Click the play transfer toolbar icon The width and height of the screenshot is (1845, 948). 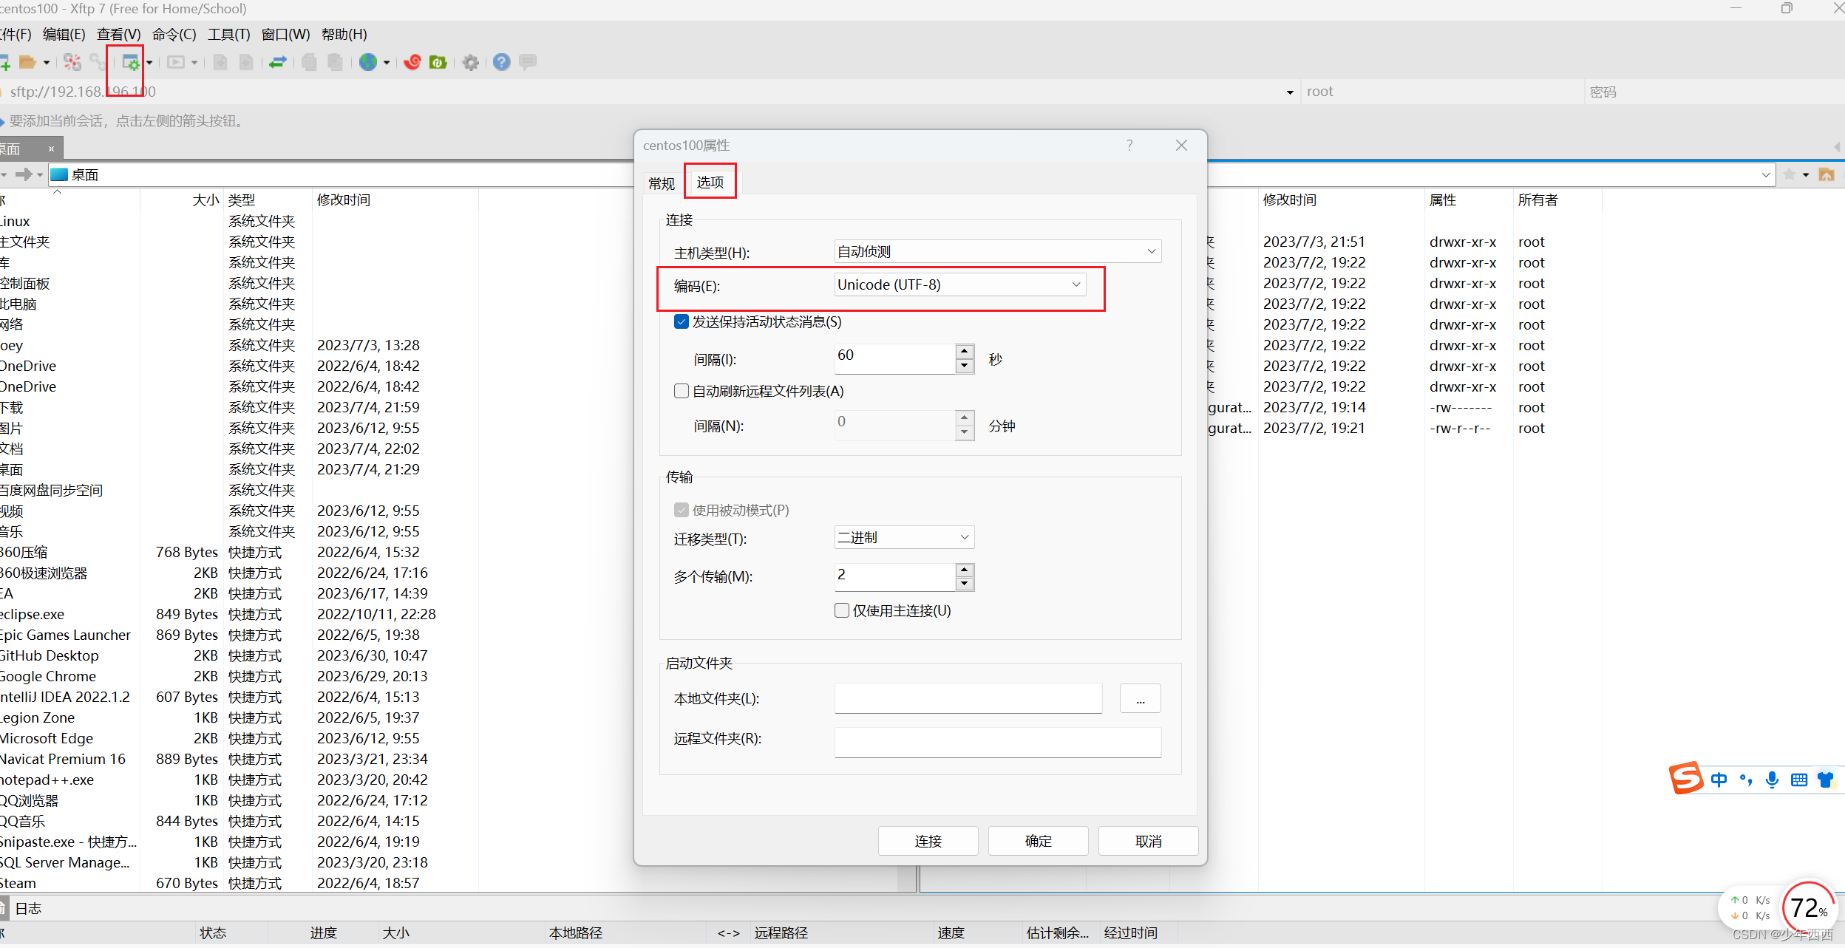point(176,62)
